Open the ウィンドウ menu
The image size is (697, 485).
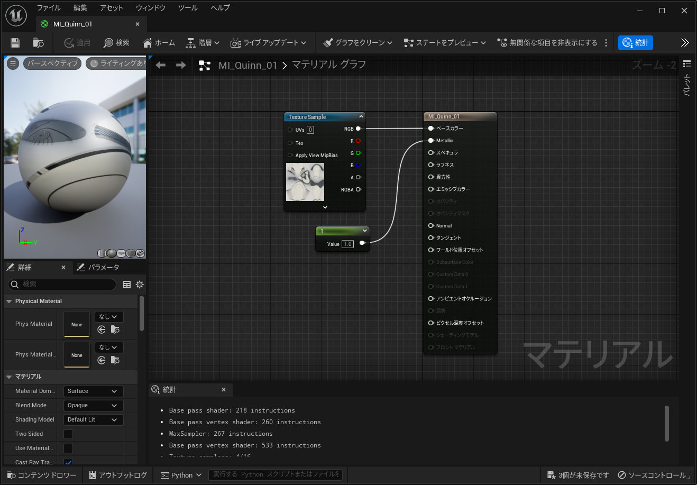click(x=150, y=8)
